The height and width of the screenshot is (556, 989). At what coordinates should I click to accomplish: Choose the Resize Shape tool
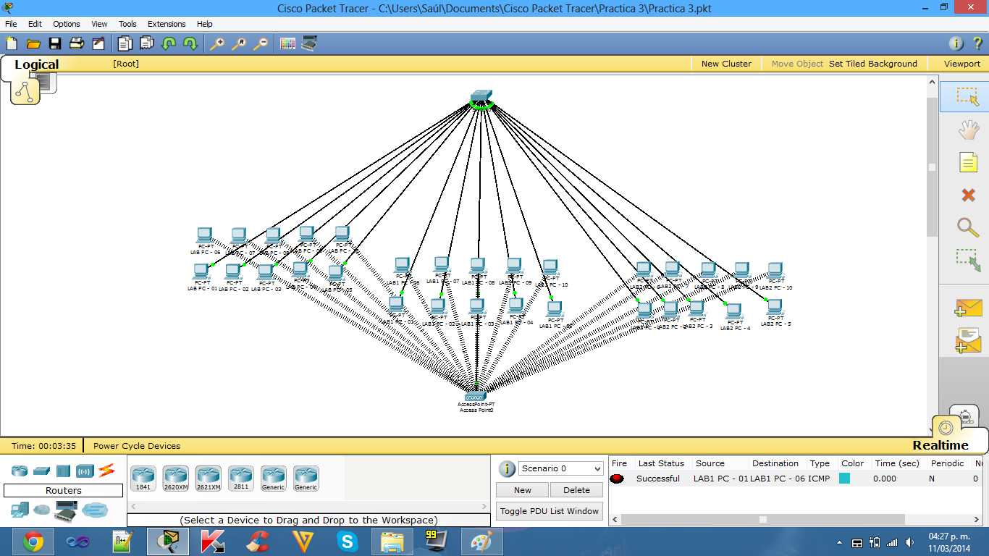tap(968, 260)
